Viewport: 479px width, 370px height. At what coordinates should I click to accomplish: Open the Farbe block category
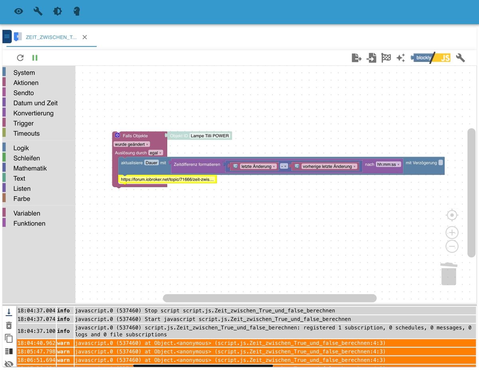click(22, 199)
